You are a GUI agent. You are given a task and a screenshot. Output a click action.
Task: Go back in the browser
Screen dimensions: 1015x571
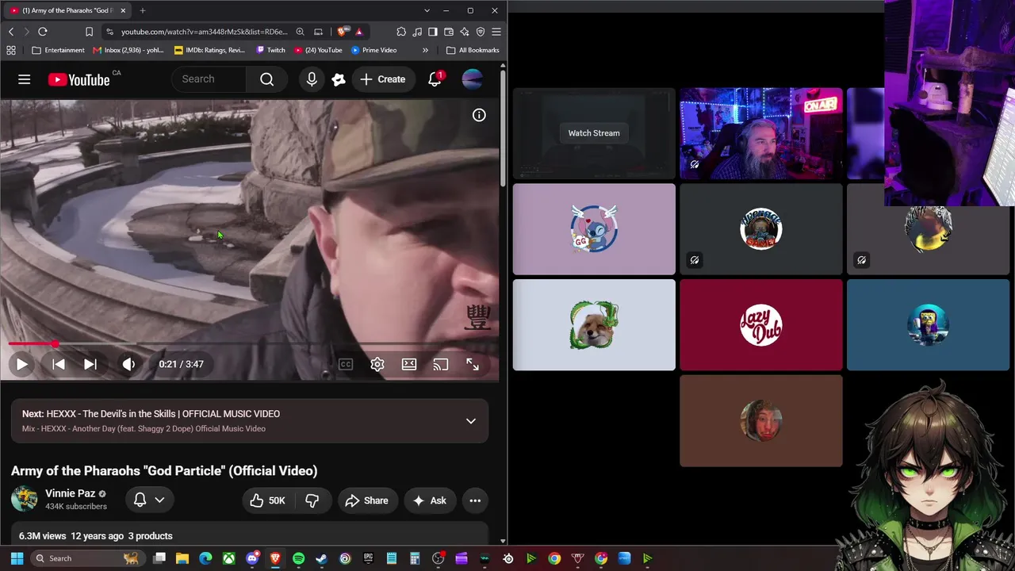point(11,32)
